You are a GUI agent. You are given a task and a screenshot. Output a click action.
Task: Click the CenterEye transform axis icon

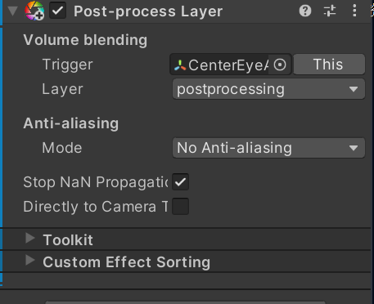(x=180, y=65)
